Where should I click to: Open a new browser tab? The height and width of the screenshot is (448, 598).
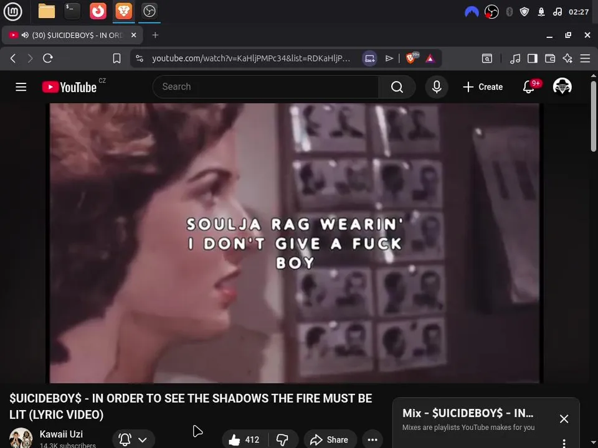[x=155, y=35]
